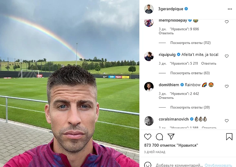236x167 pixels.
Task: Like coralsimanovich's comment heart
Action: 227,121
